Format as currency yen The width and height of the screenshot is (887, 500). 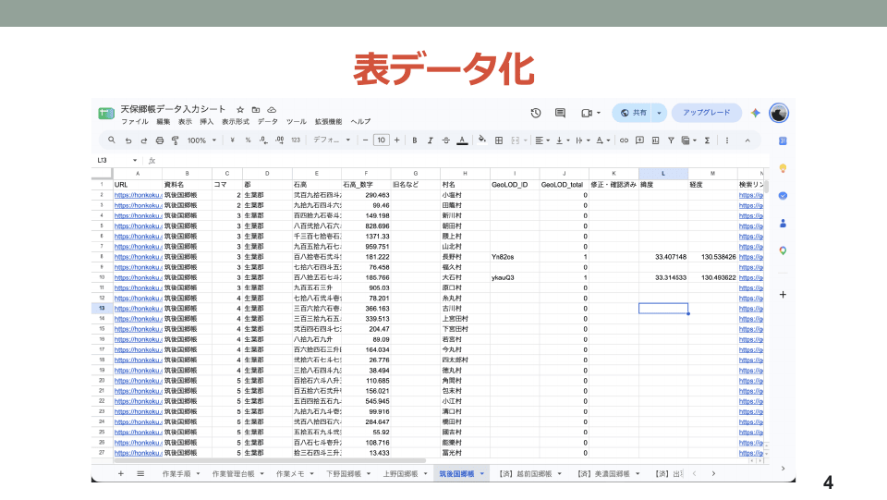click(x=232, y=140)
